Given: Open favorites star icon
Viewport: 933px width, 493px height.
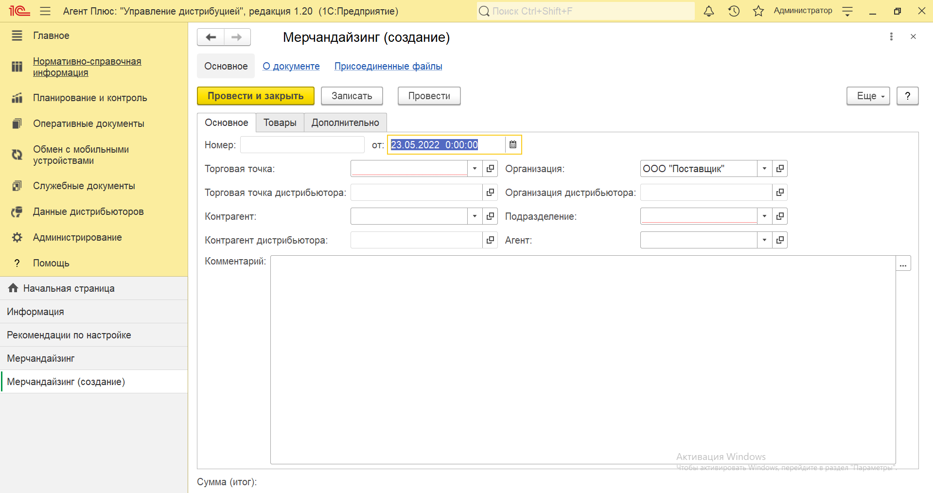Looking at the screenshot, I should (758, 11).
